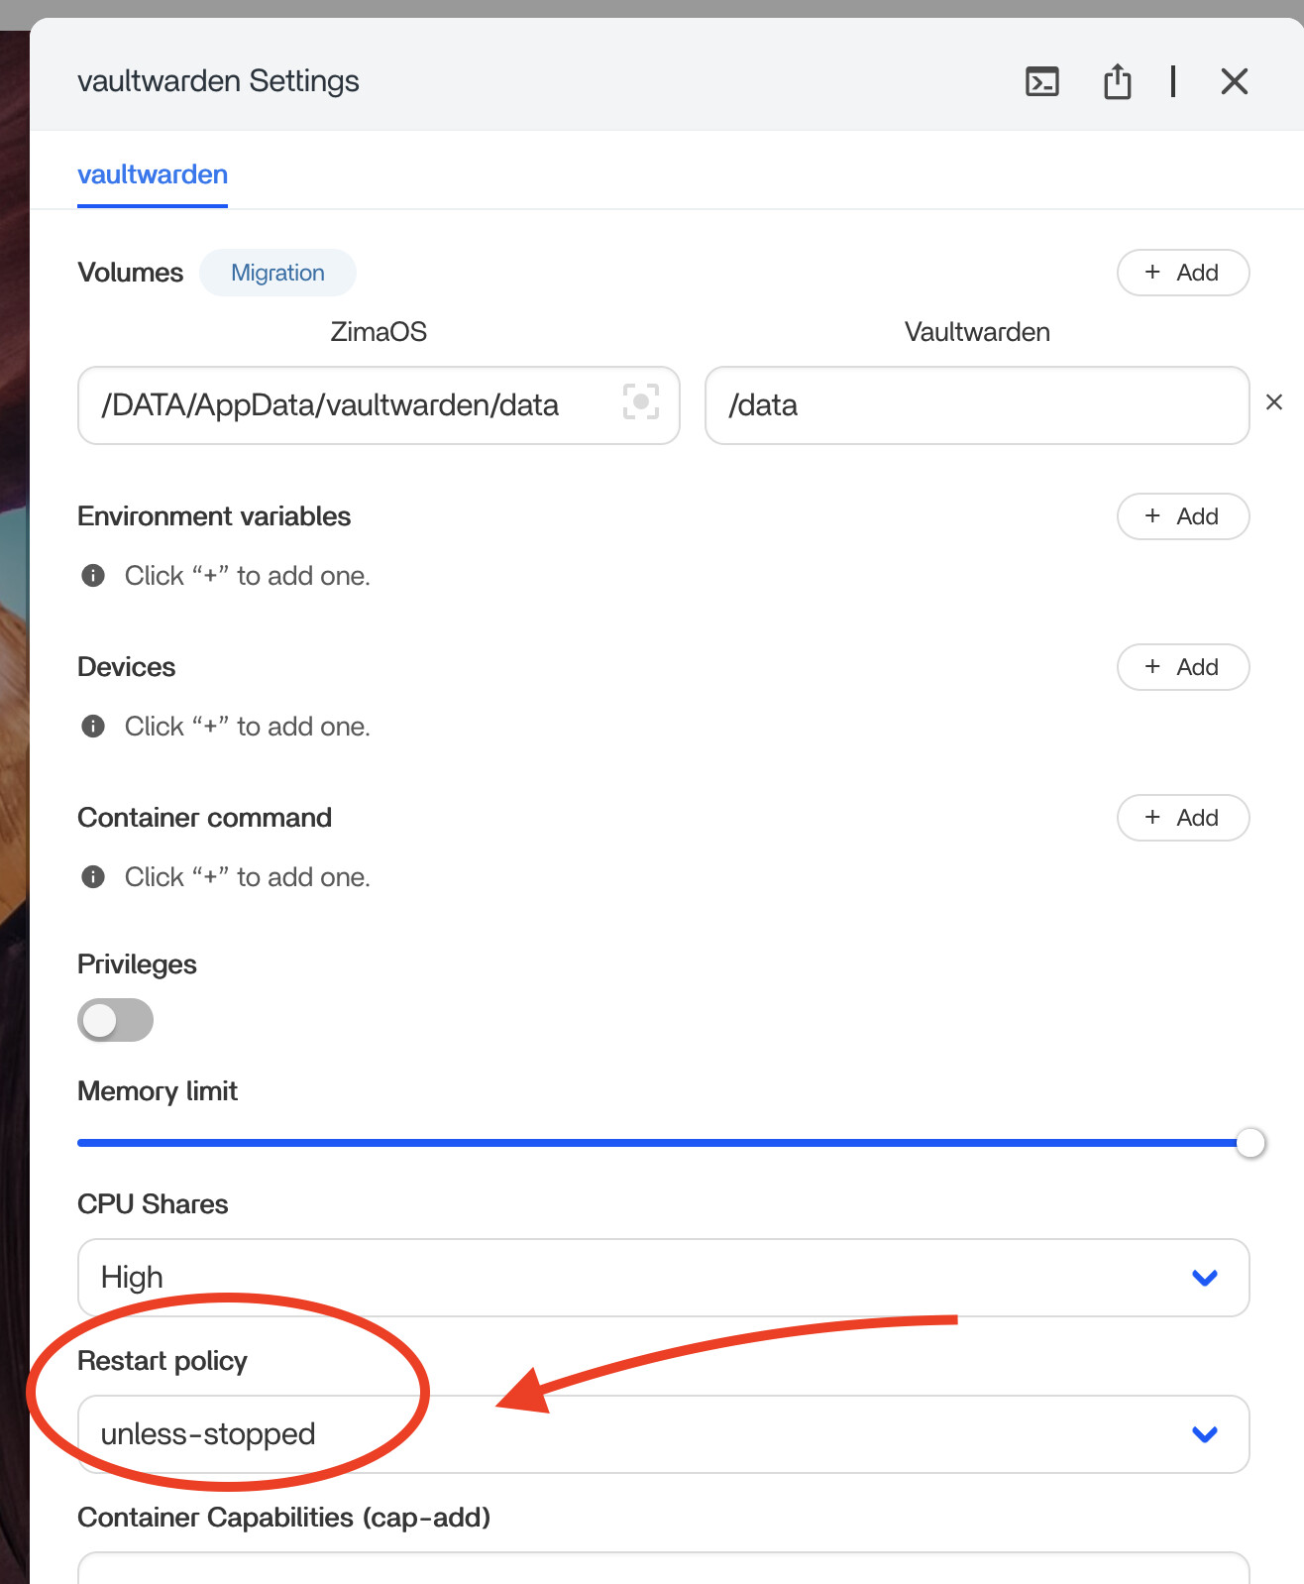
Task: Add a container command
Action: click(x=1182, y=818)
